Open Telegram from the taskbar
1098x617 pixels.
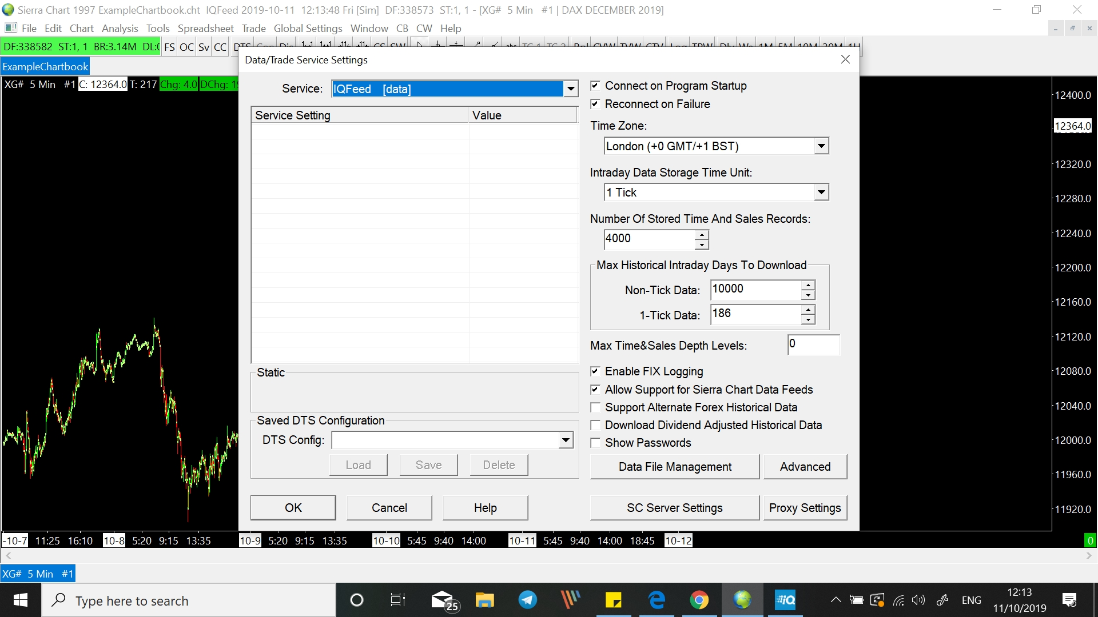click(x=527, y=600)
